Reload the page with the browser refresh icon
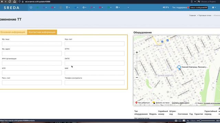This screenshot has height=123, width=220. click(x=10, y=2)
